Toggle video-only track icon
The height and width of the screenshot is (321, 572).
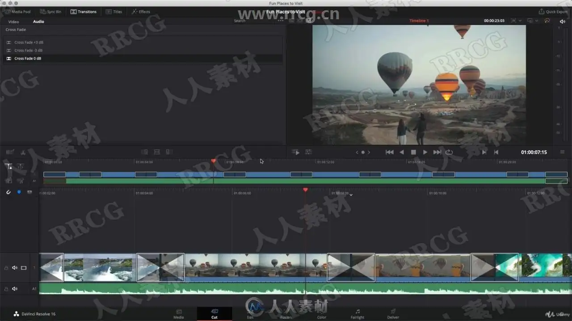click(8, 181)
